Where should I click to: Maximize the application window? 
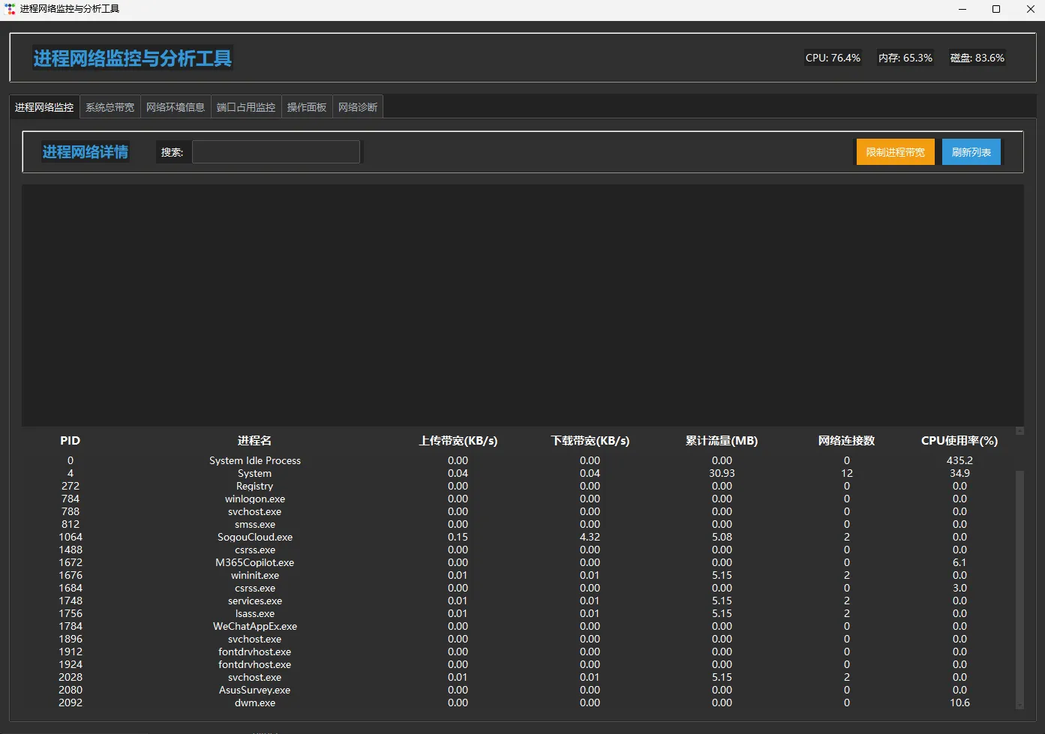coord(996,9)
